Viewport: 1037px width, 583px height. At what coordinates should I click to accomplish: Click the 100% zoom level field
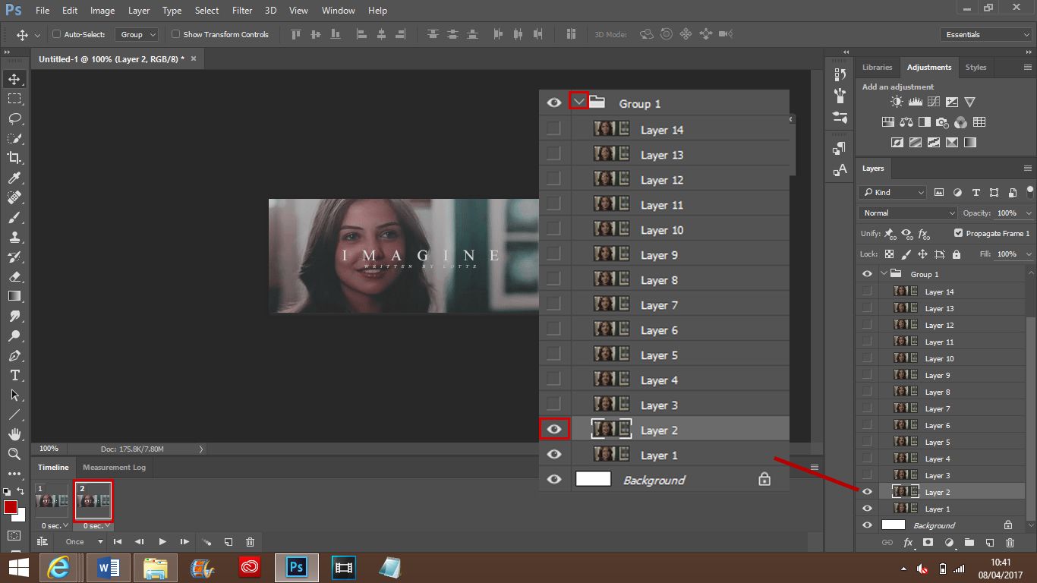coord(49,449)
